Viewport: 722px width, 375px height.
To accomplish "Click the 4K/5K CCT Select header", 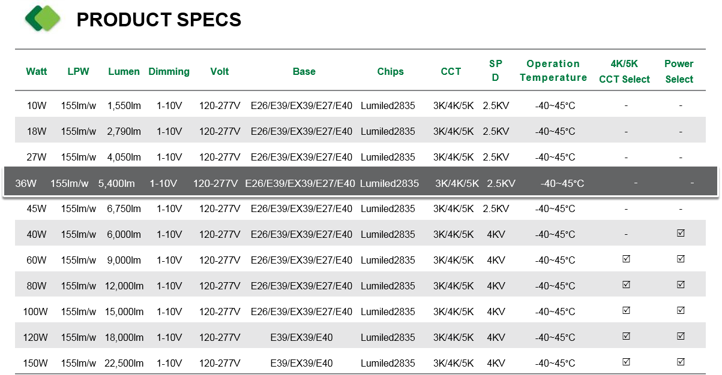I will [625, 71].
